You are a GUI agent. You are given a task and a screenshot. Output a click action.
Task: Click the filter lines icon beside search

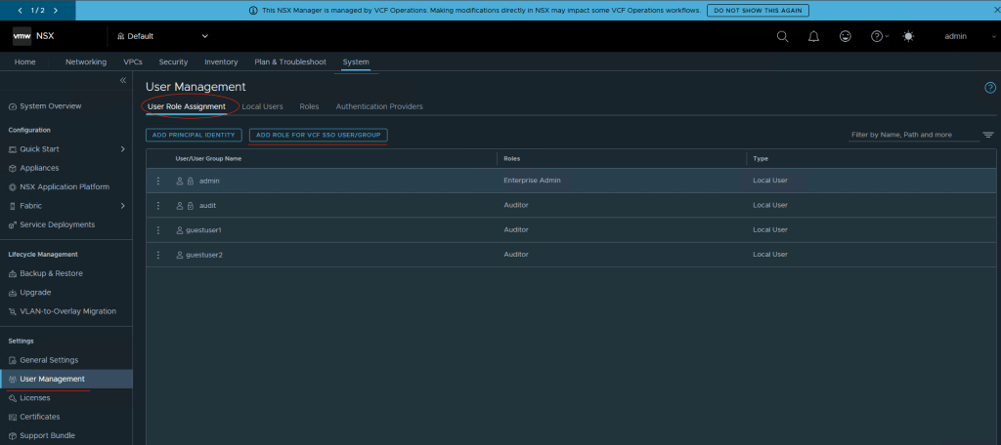coord(988,135)
